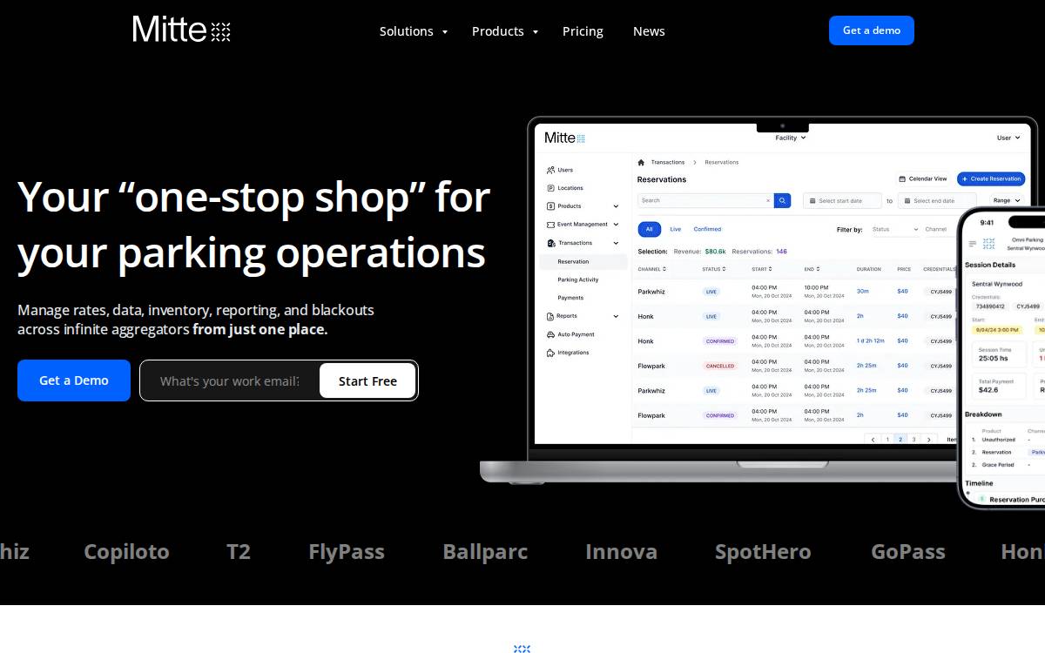Sort the table by the Start column arrows
Image resolution: width=1045 pixels, height=653 pixels.
point(772,269)
